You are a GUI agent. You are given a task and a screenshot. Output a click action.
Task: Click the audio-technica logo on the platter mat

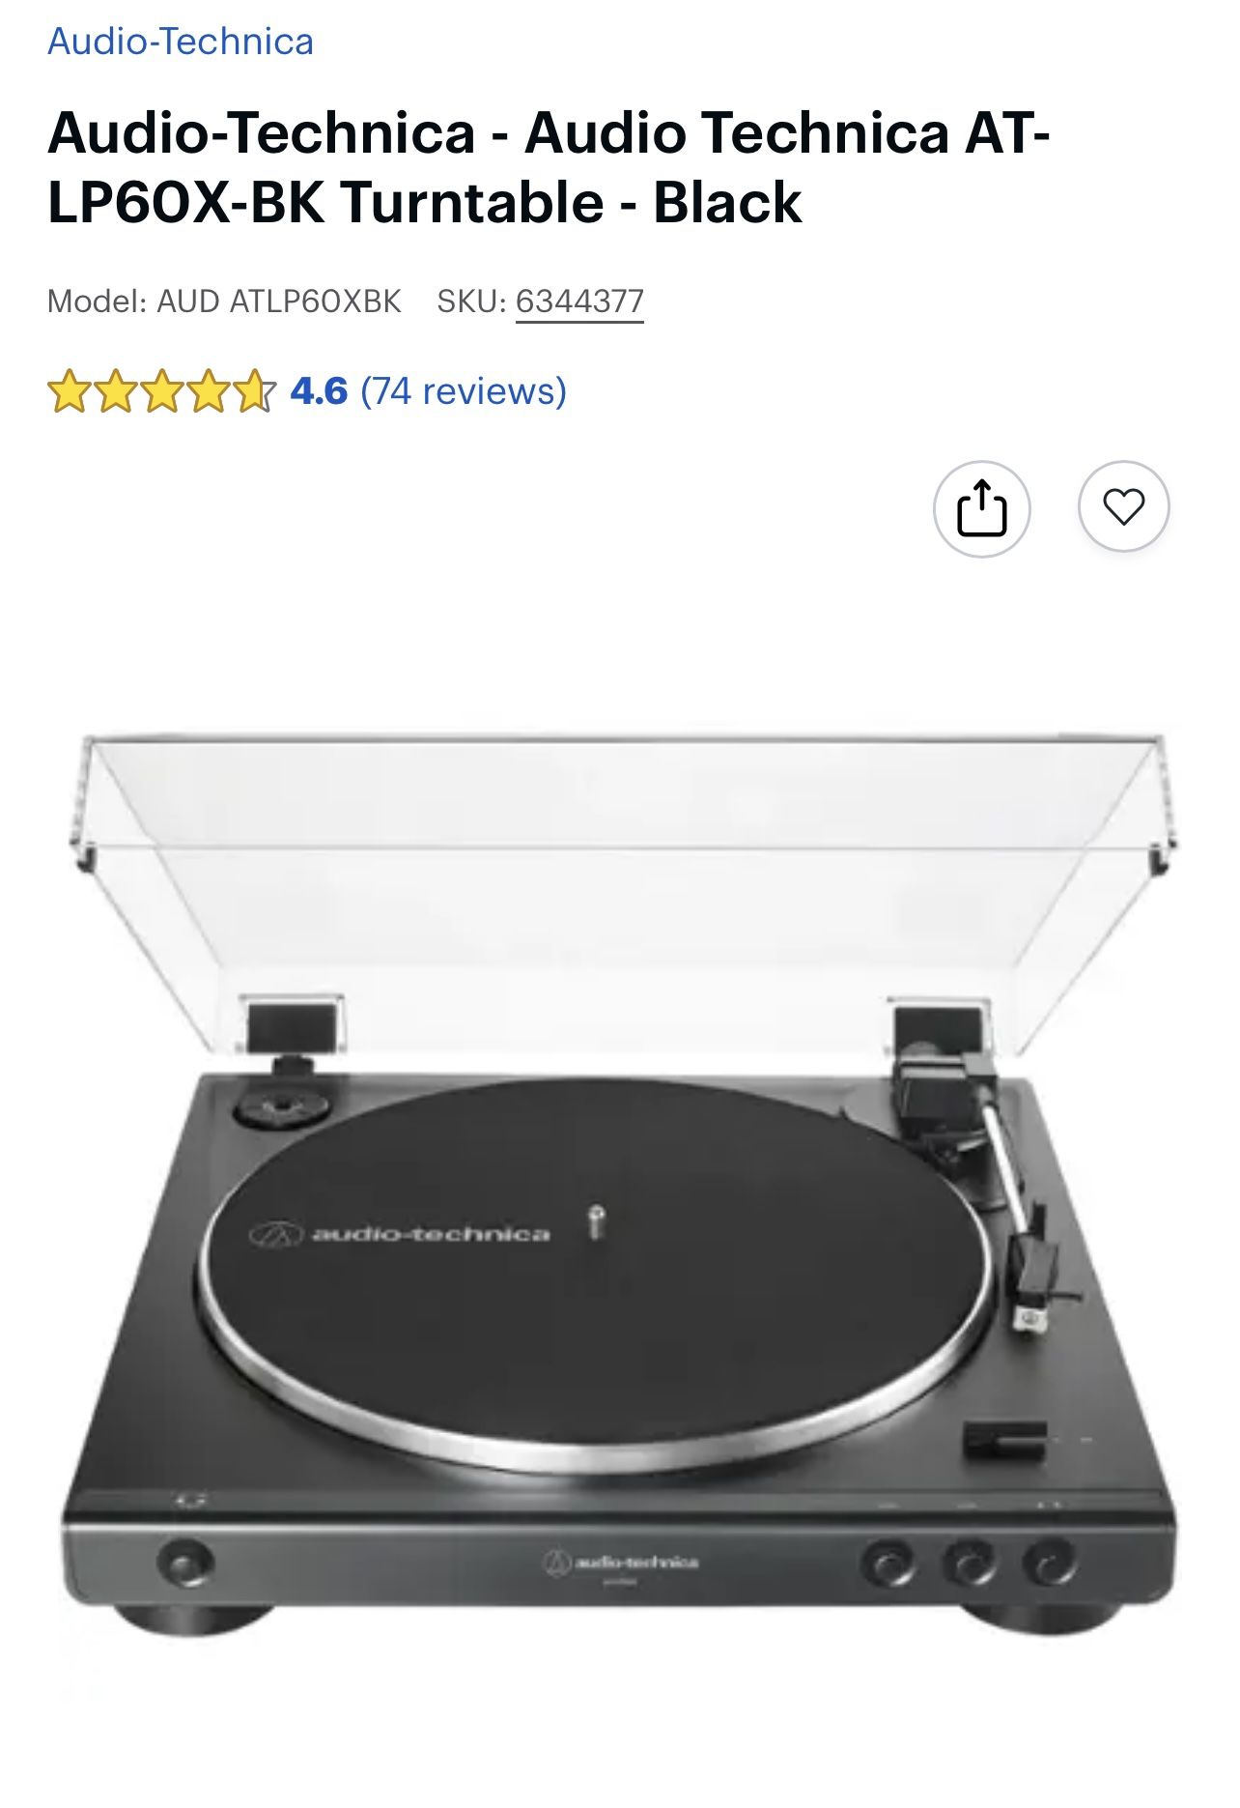click(400, 1234)
